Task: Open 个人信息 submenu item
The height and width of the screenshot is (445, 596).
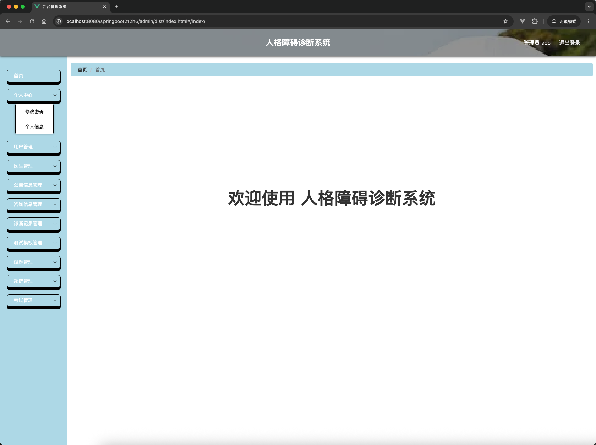Action: point(34,127)
